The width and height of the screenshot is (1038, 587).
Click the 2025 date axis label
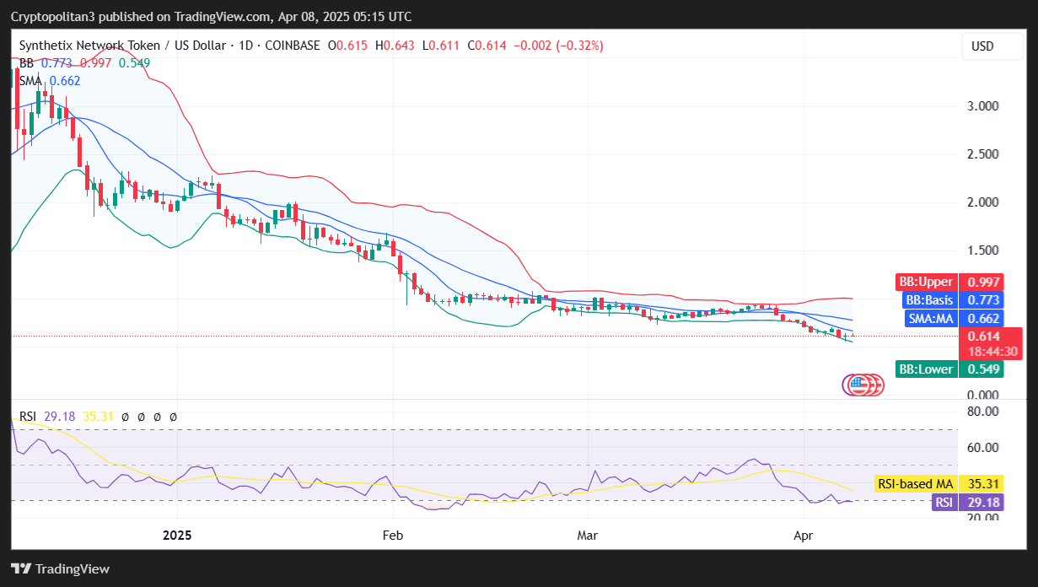(178, 535)
